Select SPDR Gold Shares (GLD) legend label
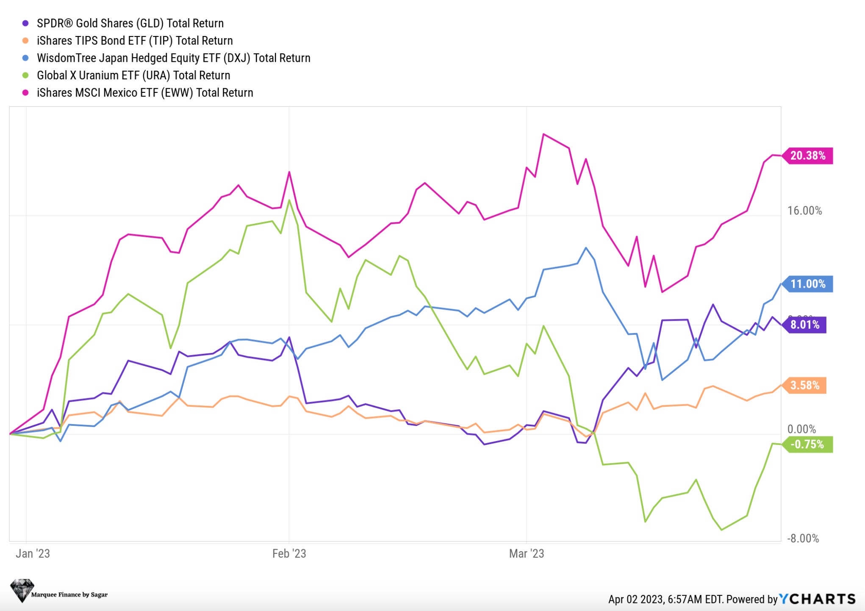Screen dimensions: 865x611 130,23
